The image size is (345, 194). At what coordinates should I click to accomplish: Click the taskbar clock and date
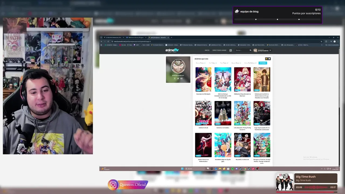pos(335,169)
